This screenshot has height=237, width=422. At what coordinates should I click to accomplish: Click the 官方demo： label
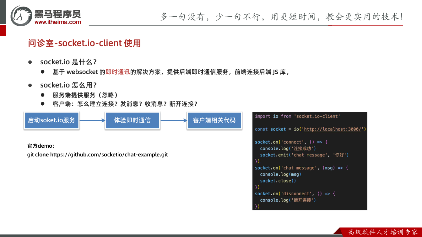coord(41,146)
